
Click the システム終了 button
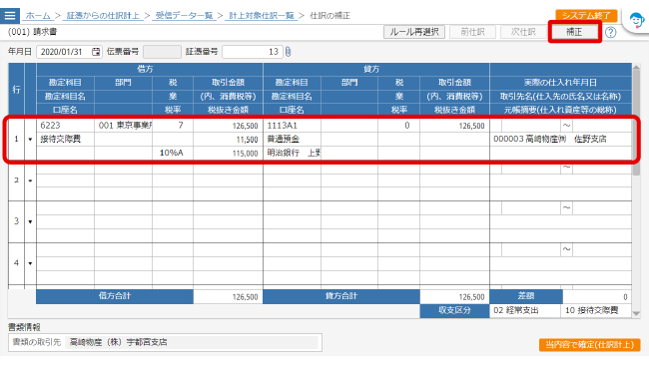tap(586, 15)
